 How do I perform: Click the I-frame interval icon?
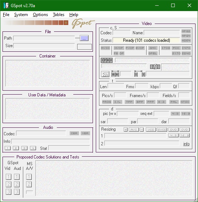point(140,74)
